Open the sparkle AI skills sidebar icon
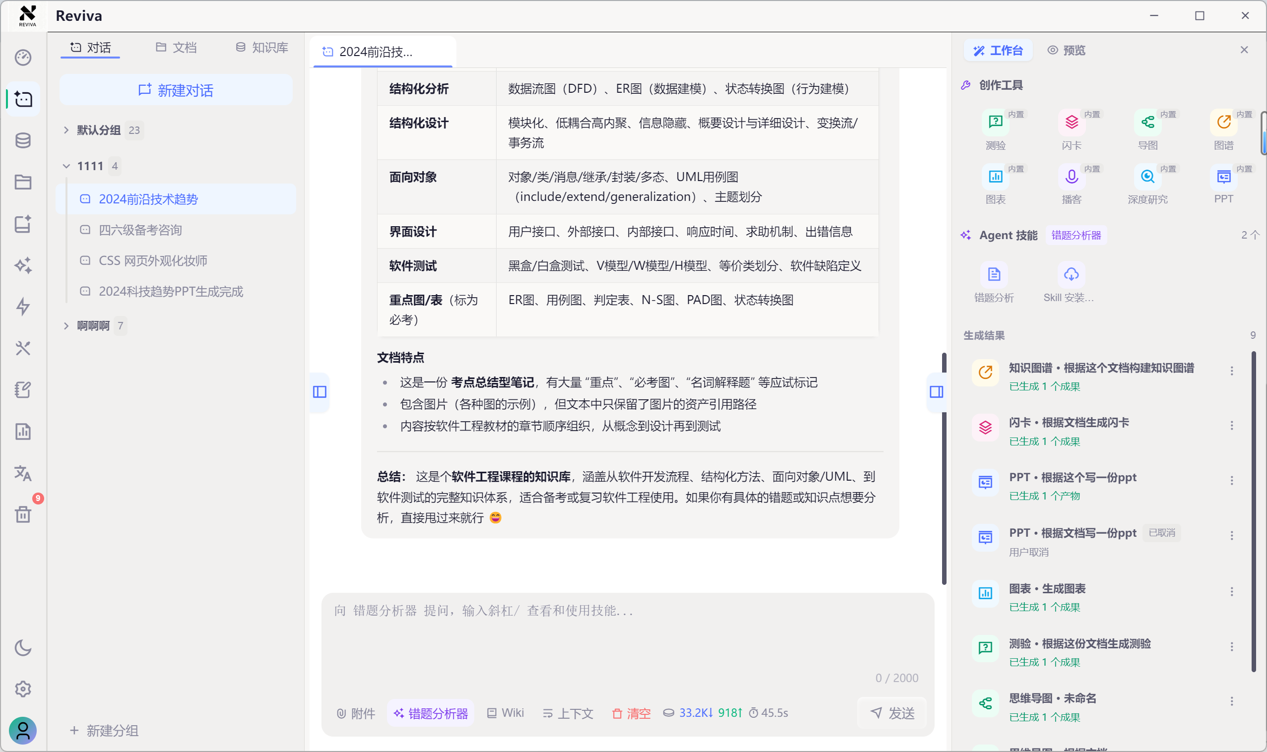 [23, 265]
